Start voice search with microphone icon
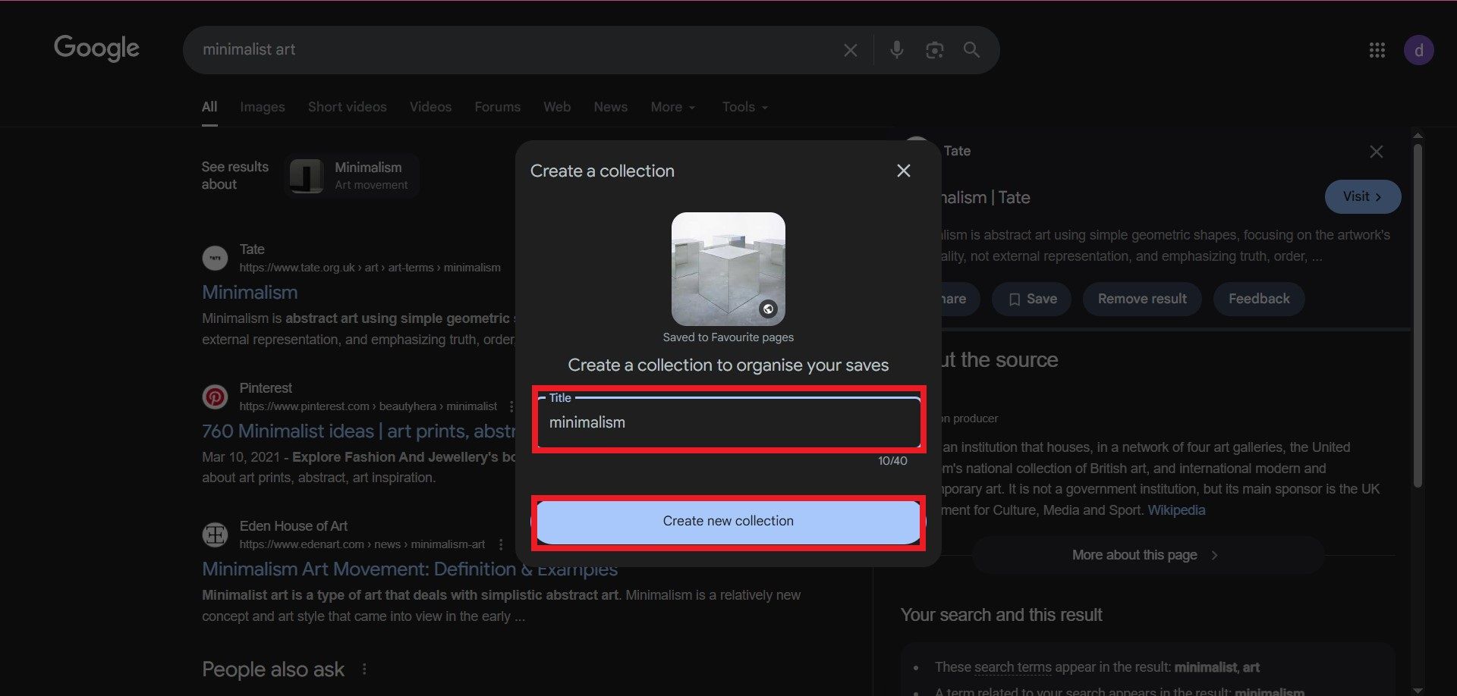Image resolution: width=1457 pixels, height=696 pixels. click(896, 50)
